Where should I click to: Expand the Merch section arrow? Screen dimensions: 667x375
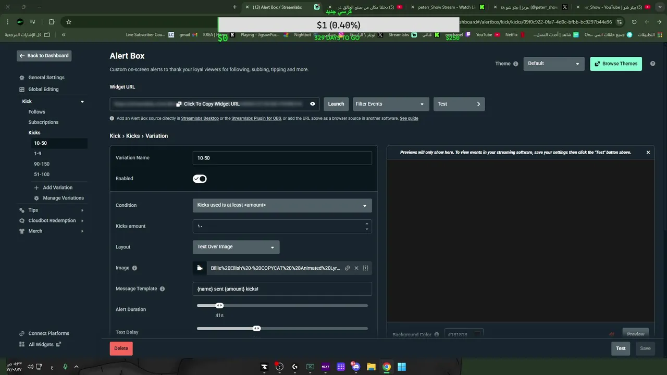click(82, 231)
